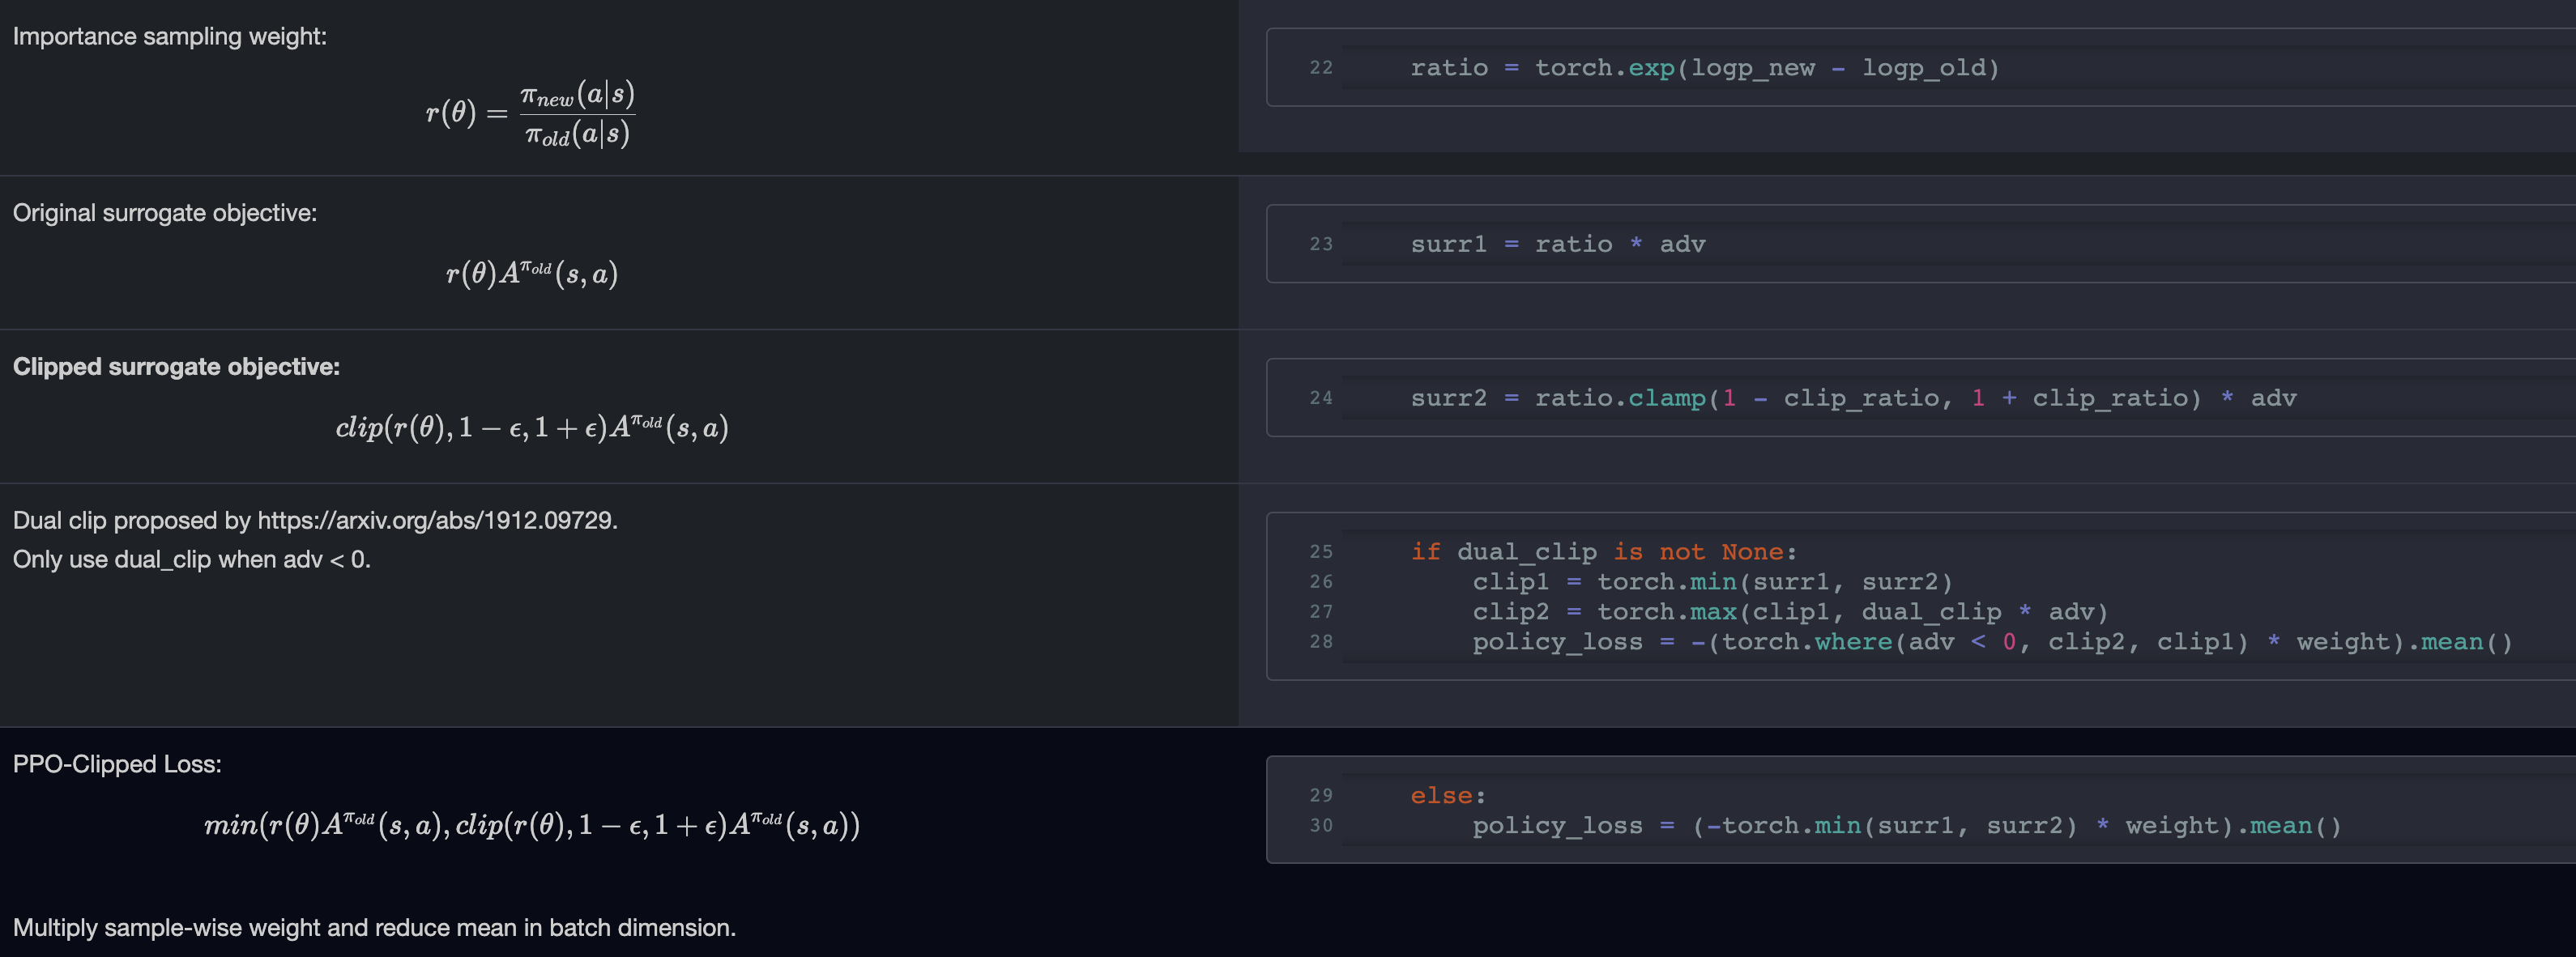Click the 'else:' code line

pos(1447,796)
